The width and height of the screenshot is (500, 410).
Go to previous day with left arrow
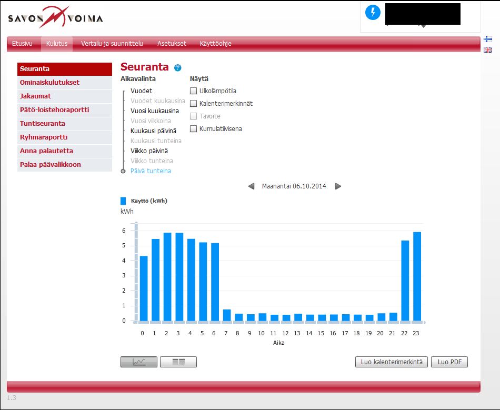pyautogui.click(x=251, y=186)
